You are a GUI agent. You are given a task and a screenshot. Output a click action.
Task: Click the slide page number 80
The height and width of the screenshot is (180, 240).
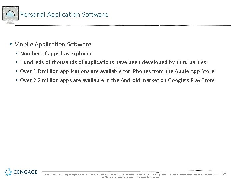tap(224, 174)
